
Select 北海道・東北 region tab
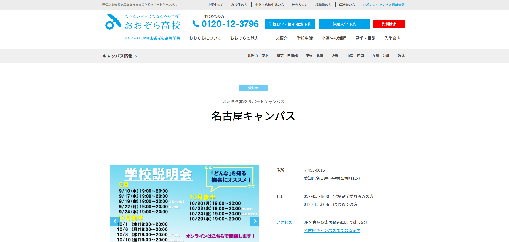click(x=258, y=56)
